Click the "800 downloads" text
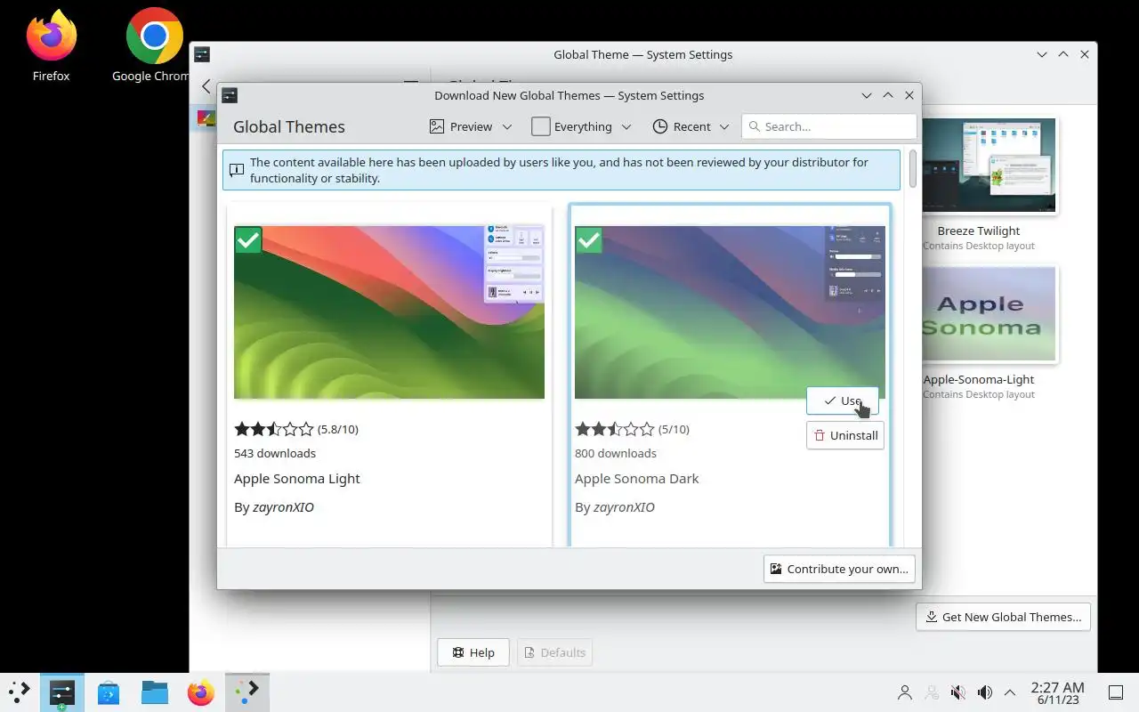The height and width of the screenshot is (712, 1139). pyautogui.click(x=616, y=453)
